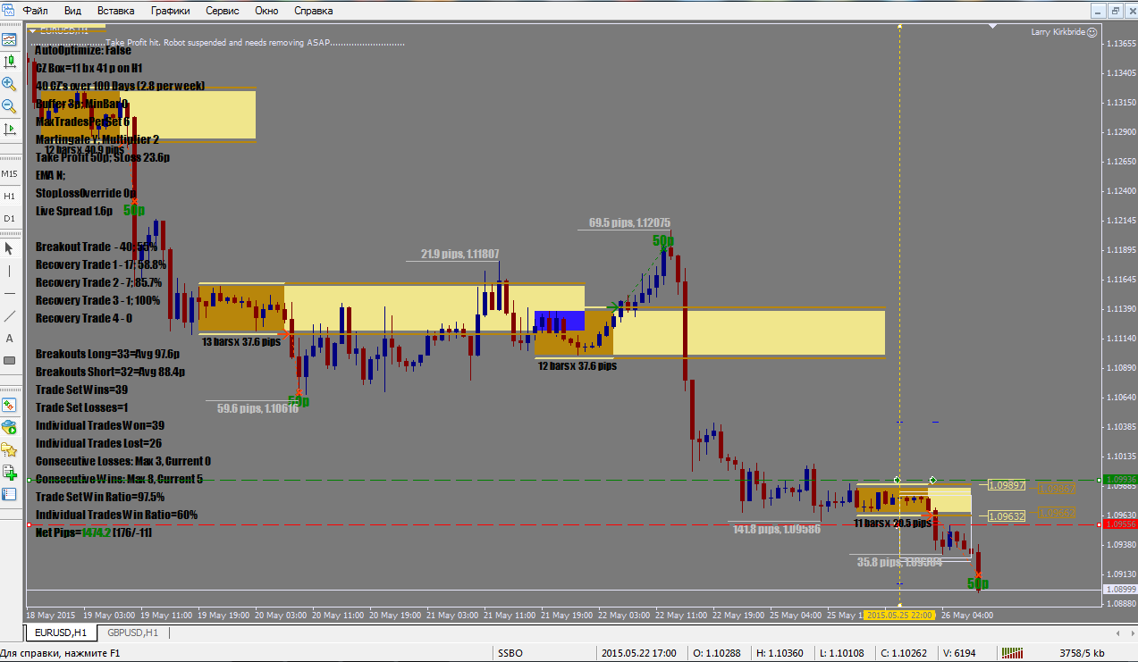Click the Net Pips=1474.2 text

point(94,532)
